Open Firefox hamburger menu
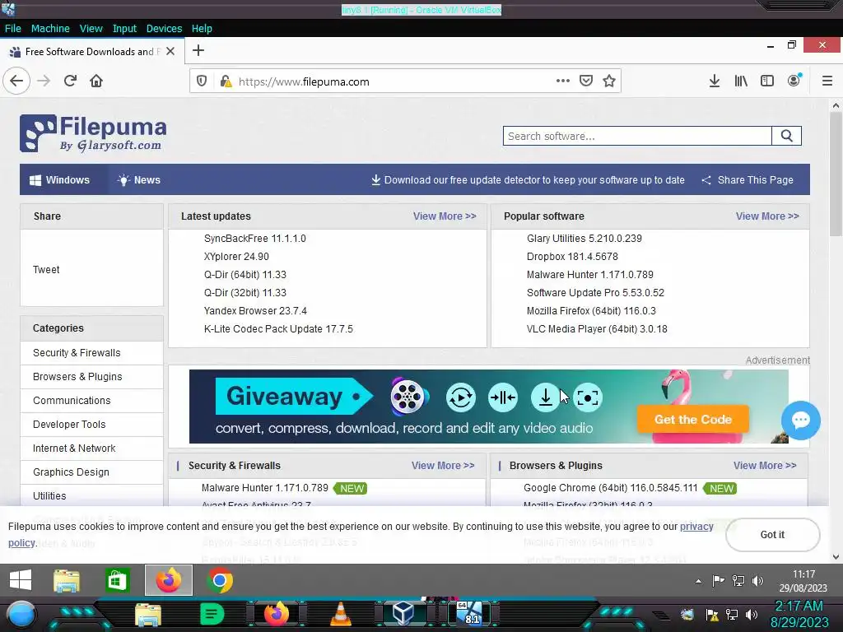 (x=827, y=81)
